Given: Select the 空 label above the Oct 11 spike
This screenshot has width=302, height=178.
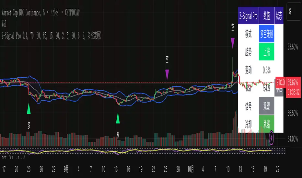Looking at the screenshot, I should pyautogui.click(x=233, y=27).
